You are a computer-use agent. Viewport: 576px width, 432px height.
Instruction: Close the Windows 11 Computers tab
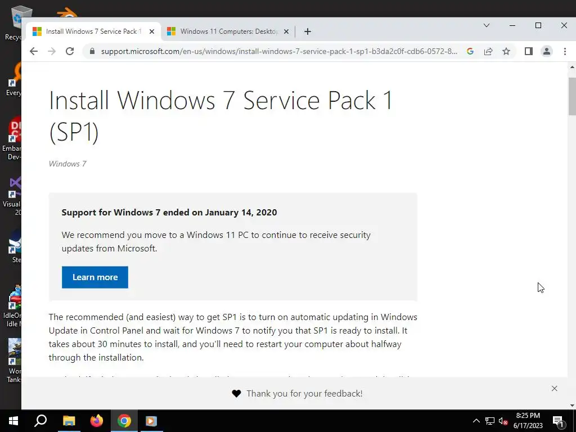click(286, 31)
